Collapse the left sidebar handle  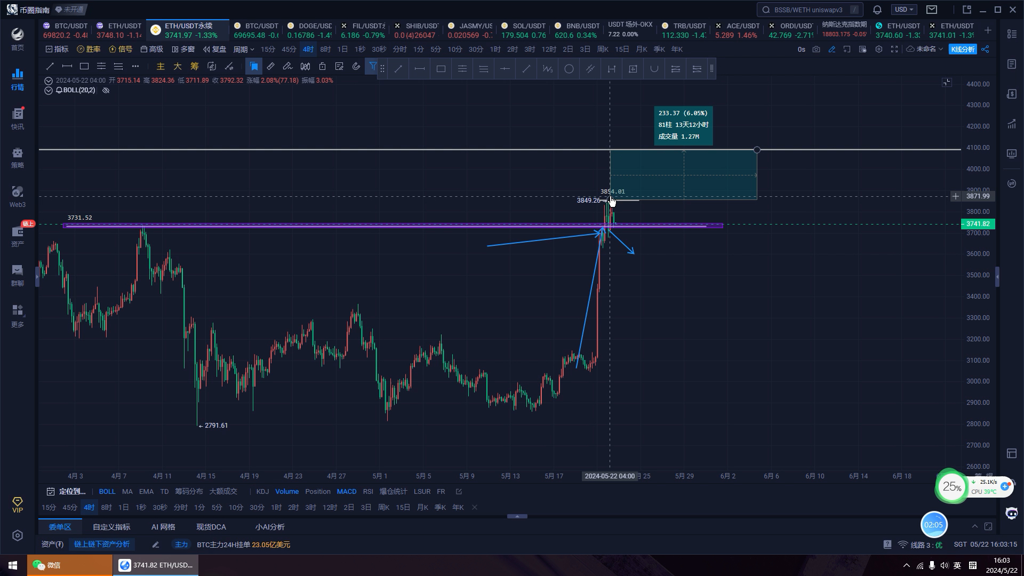coord(37,277)
